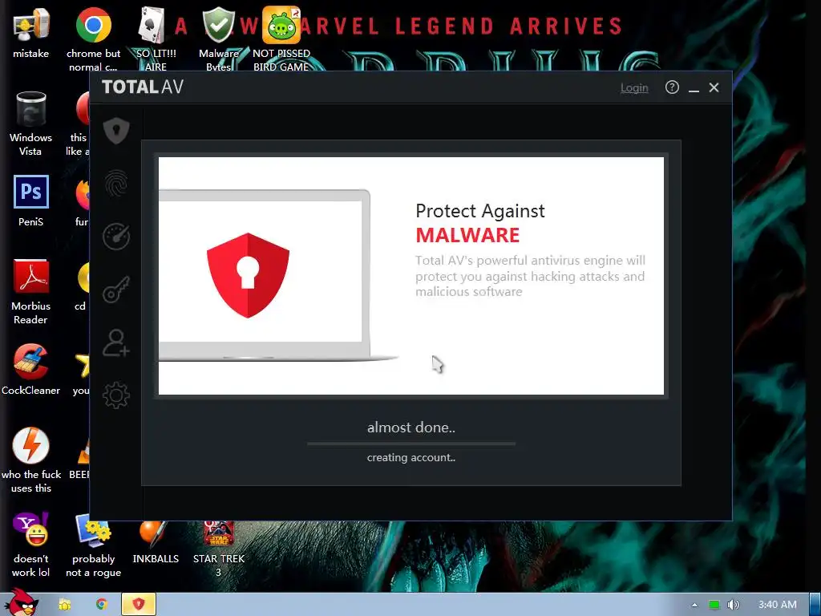Image resolution: width=821 pixels, height=616 pixels.
Task: Open the add user icon in sidebar
Action: (x=116, y=342)
